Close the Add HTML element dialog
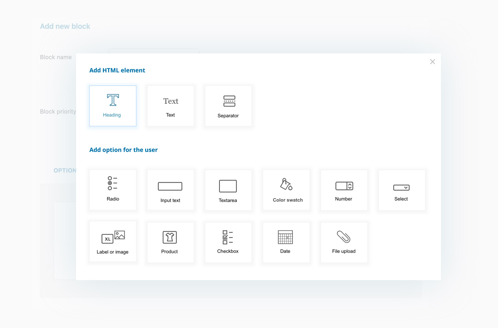 click(432, 62)
